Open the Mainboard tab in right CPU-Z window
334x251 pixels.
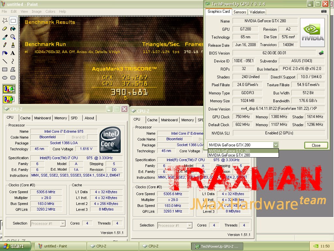[169, 120]
